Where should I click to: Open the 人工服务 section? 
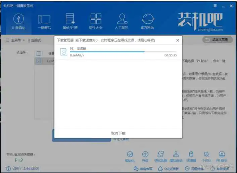click(x=122, y=21)
